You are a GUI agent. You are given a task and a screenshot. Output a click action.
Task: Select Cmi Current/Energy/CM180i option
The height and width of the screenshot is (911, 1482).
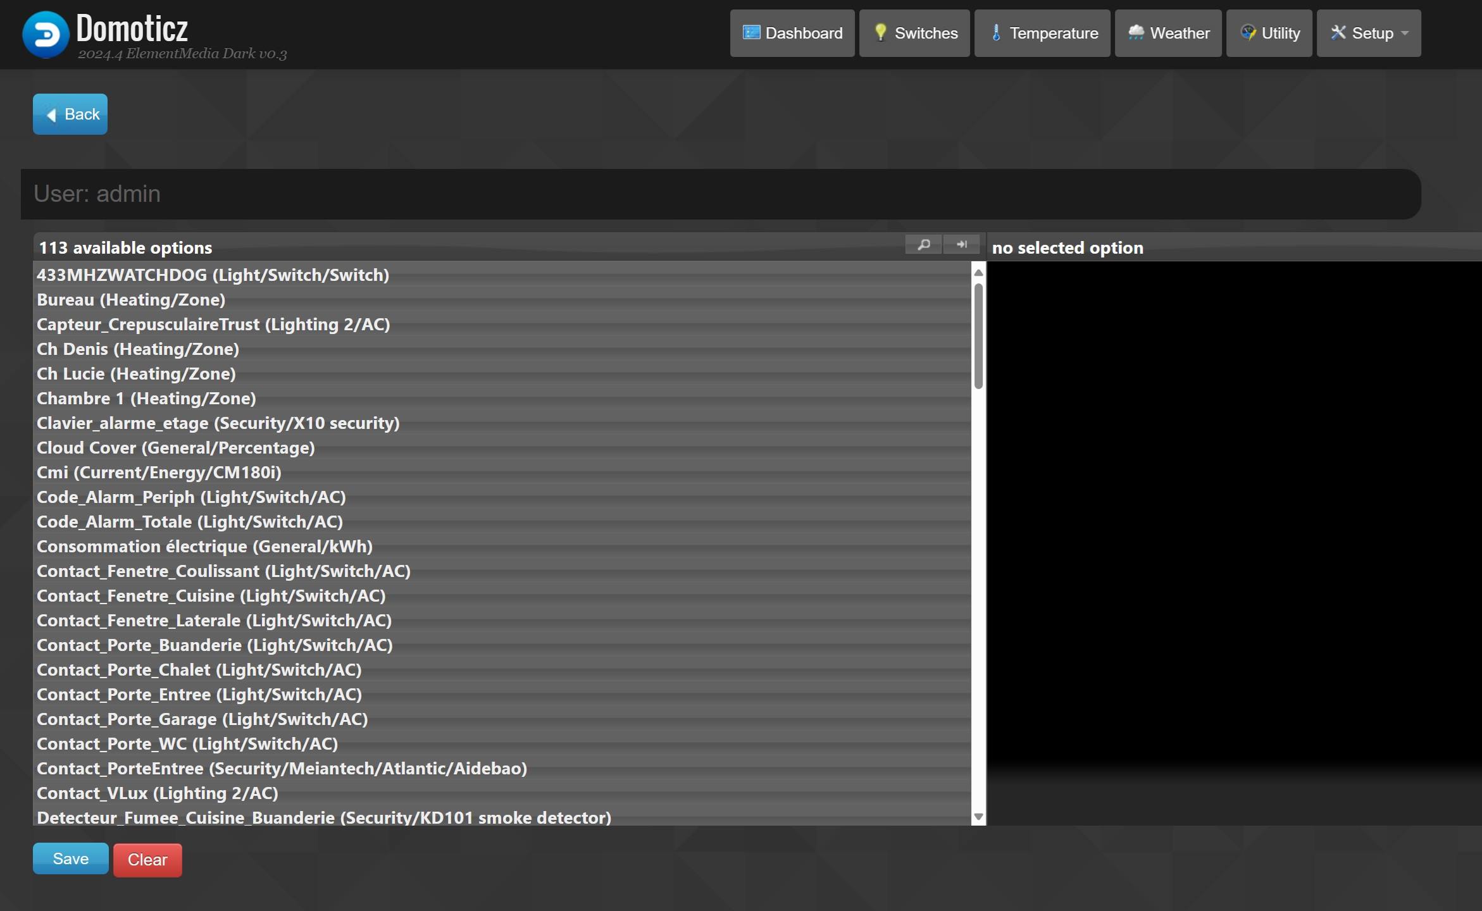click(x=158, y=471)
